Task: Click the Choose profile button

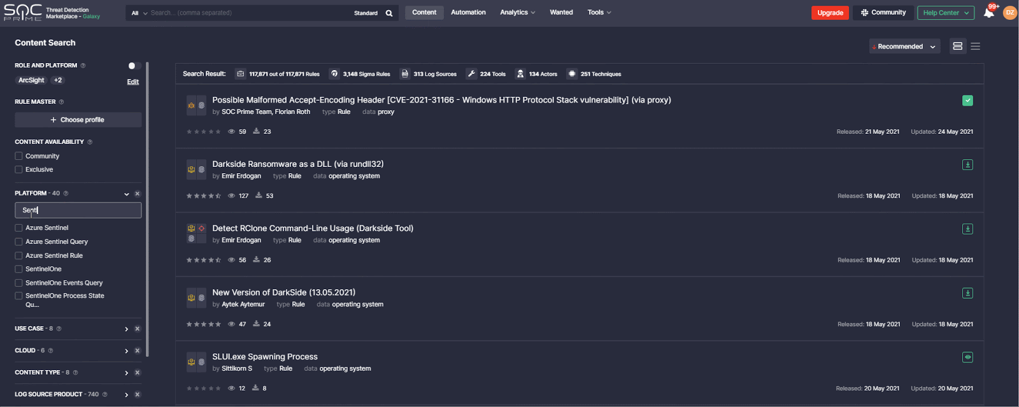Action: [78, 120]
